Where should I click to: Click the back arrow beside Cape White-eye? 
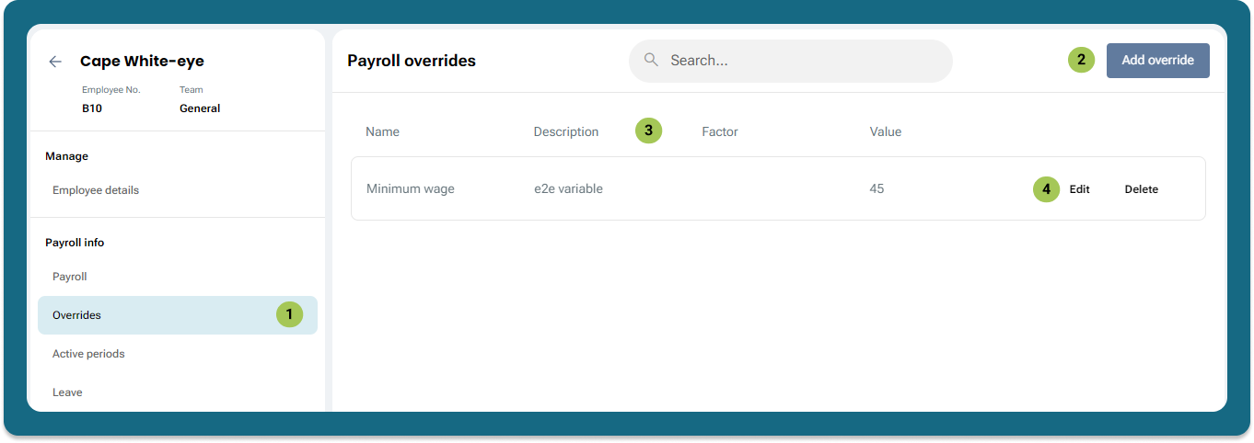(x=55, y=62)
